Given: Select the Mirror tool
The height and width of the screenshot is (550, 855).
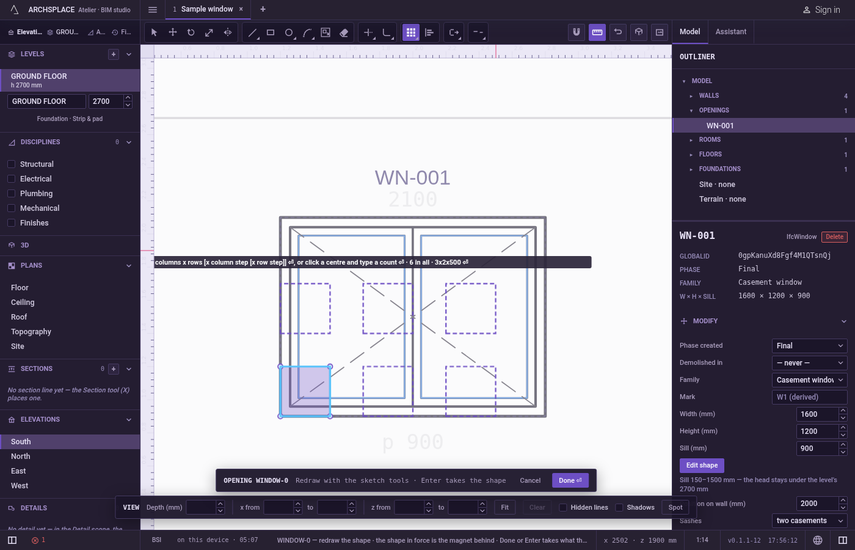Looking at the screenshot, I should [x=228, y=32].
